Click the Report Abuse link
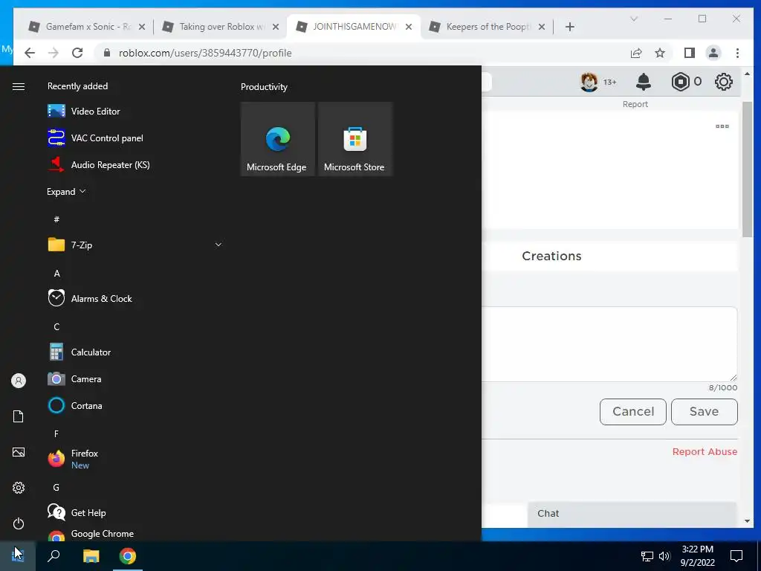This screenshot has height=571, width=761. [x=705, y=451]
